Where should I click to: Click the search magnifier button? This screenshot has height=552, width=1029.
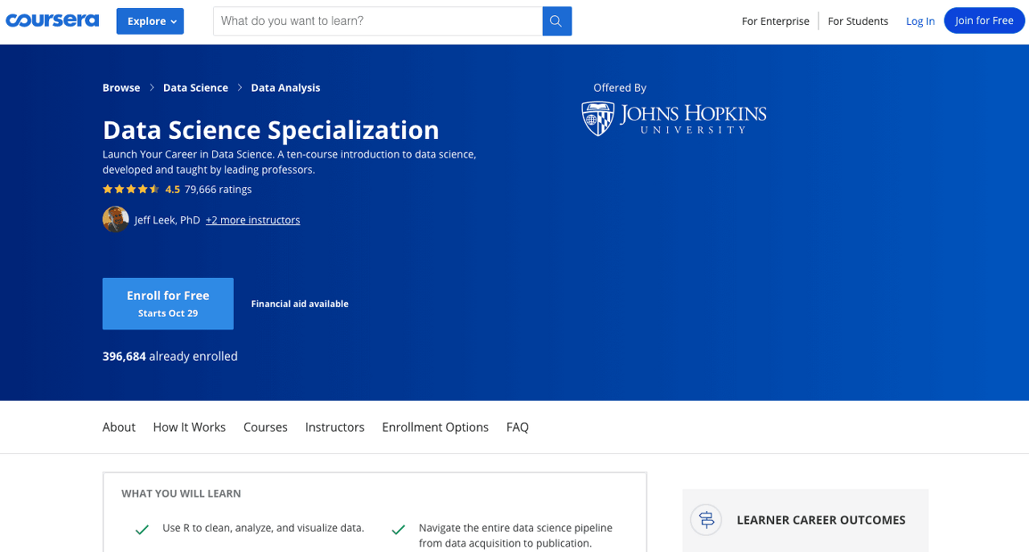coord(557,21)
